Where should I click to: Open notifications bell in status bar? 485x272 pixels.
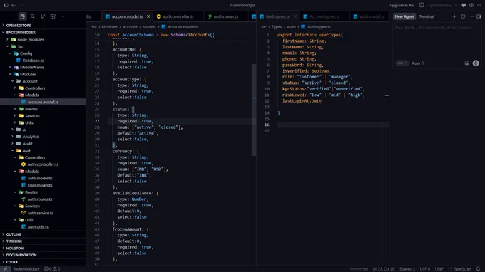coord(478,269)
